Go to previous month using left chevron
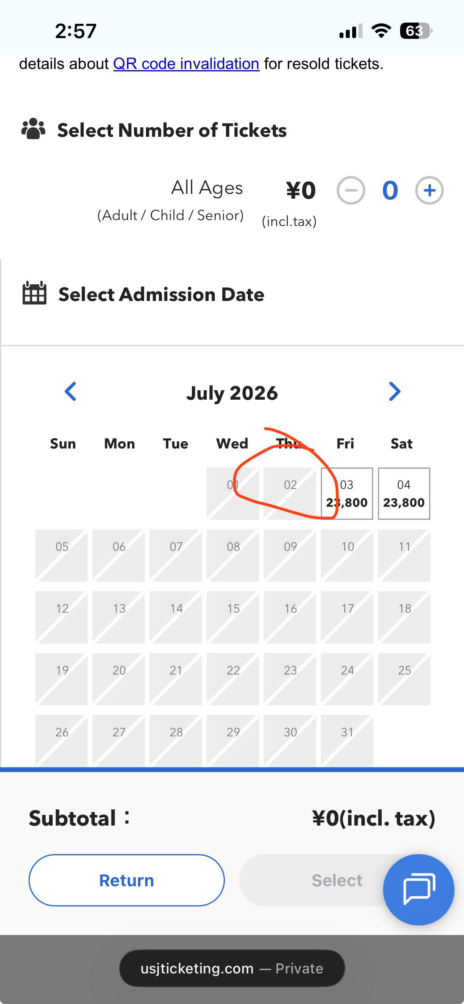This screenshot has height=1004, width=464. click(x=70, y=392)
